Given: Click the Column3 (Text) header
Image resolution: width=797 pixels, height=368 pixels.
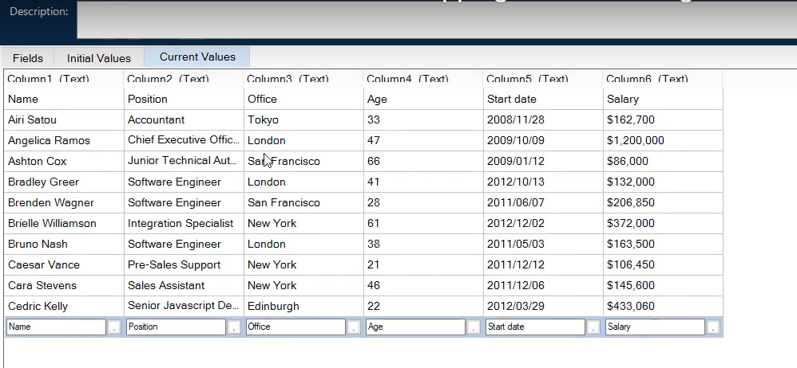Looking at the screenshot, I should pos(303,79).
